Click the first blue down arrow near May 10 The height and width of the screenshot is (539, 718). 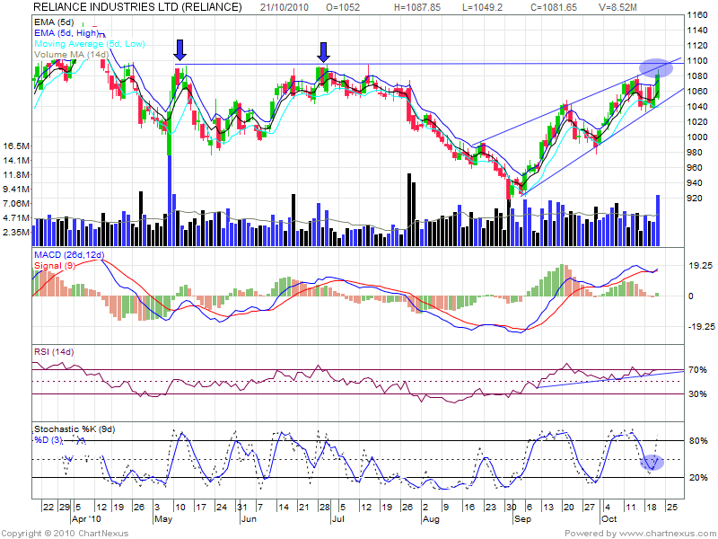180,49
